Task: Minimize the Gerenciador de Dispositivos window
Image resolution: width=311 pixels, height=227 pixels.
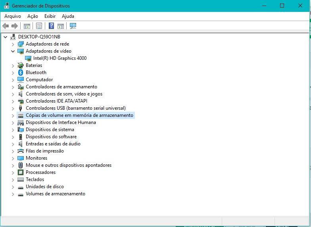Action: (x=264, y=6)
